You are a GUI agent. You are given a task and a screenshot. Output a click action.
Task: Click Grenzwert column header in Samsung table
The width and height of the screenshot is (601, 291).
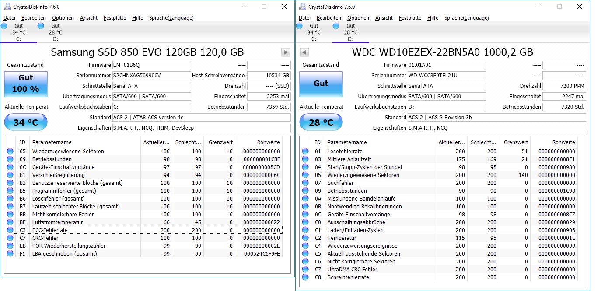click(219, 142)
